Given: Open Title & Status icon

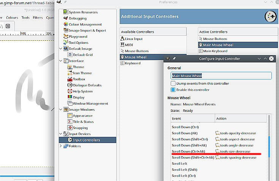Looking at the screenshot, I should point(70,122).
